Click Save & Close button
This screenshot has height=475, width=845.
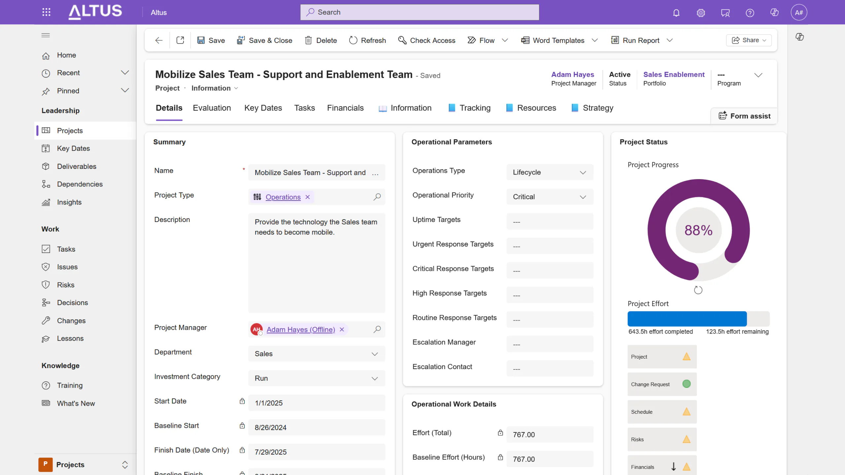(x=264, y=40)
